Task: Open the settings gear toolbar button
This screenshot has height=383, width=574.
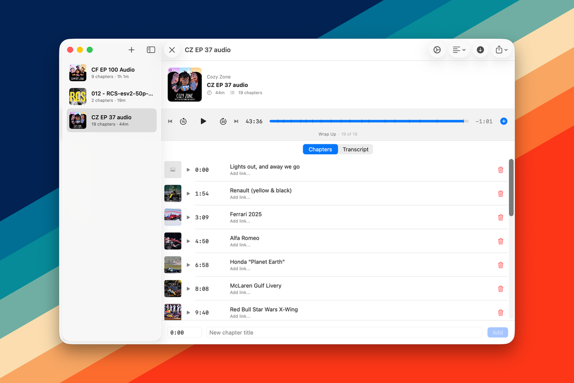Action: [x=437, y=50]
